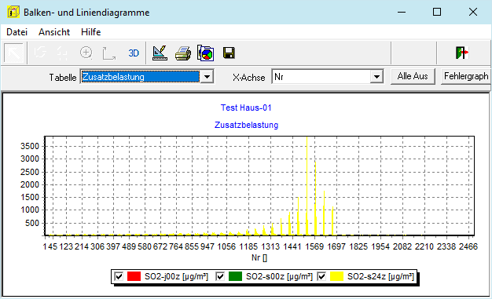Screen dimensions: 492x299
Task: Exit via the door icon in the toolbar
Action: pos(462,53)
